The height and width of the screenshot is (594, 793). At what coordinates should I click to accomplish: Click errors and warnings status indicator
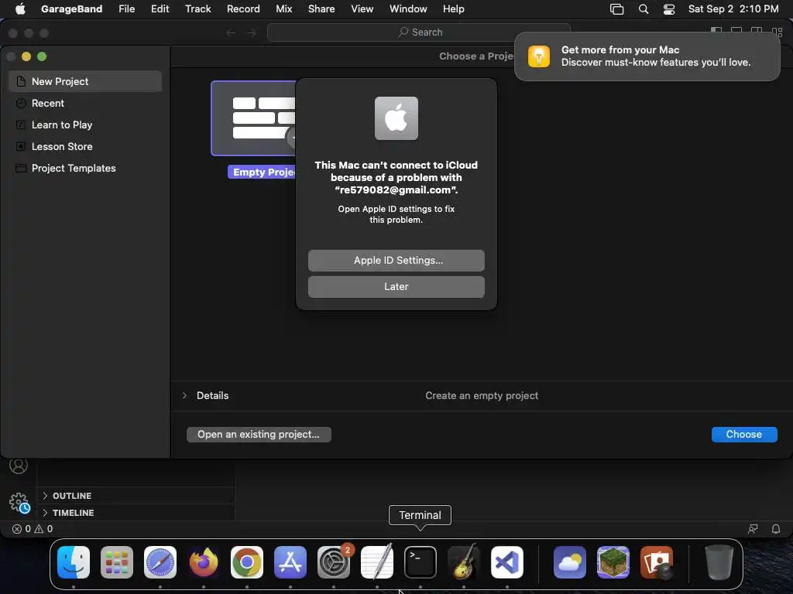pos(33,529)
